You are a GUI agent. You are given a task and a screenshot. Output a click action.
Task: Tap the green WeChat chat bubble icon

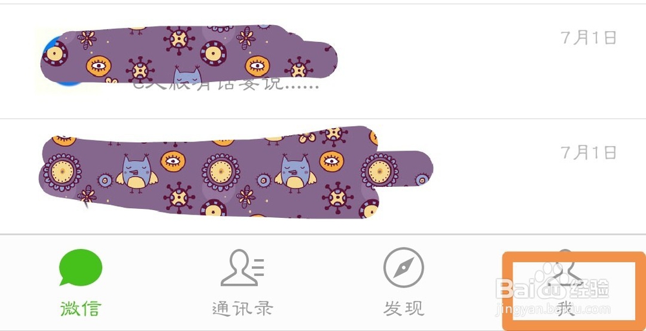pos(81,267)
